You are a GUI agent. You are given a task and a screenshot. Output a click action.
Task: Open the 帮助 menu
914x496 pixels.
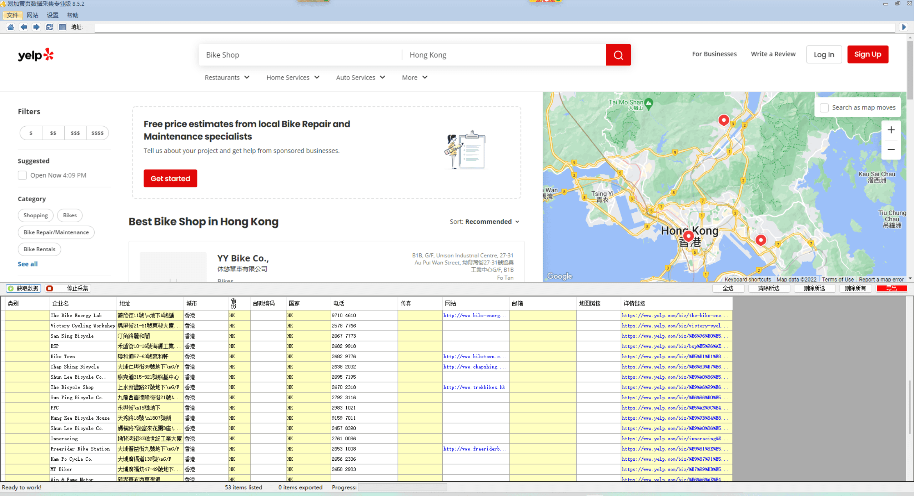(72, 15)
